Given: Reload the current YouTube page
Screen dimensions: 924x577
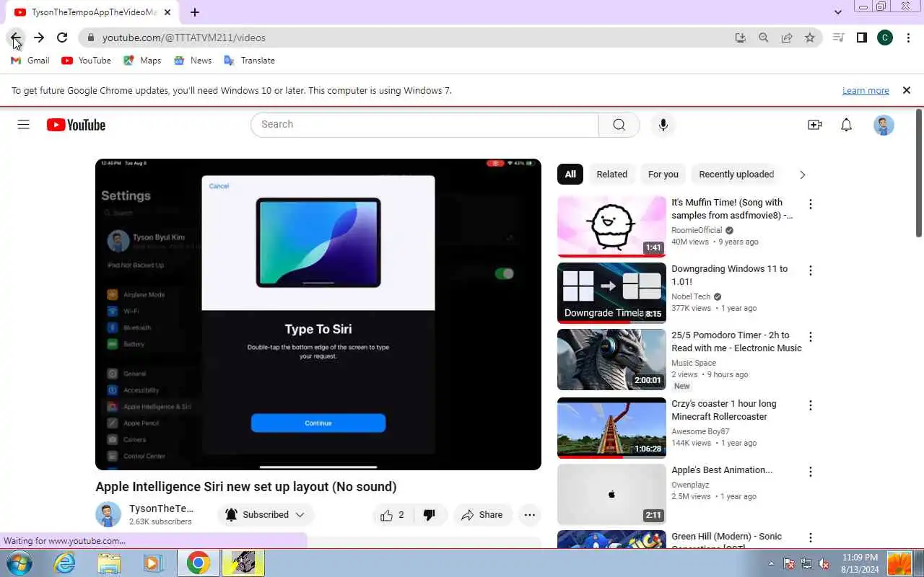Looking at the screenshot, I should (x=62, y=38).
